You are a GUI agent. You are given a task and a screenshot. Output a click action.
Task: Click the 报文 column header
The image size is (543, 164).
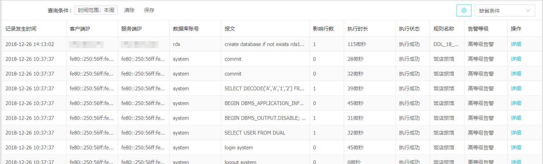230,29
